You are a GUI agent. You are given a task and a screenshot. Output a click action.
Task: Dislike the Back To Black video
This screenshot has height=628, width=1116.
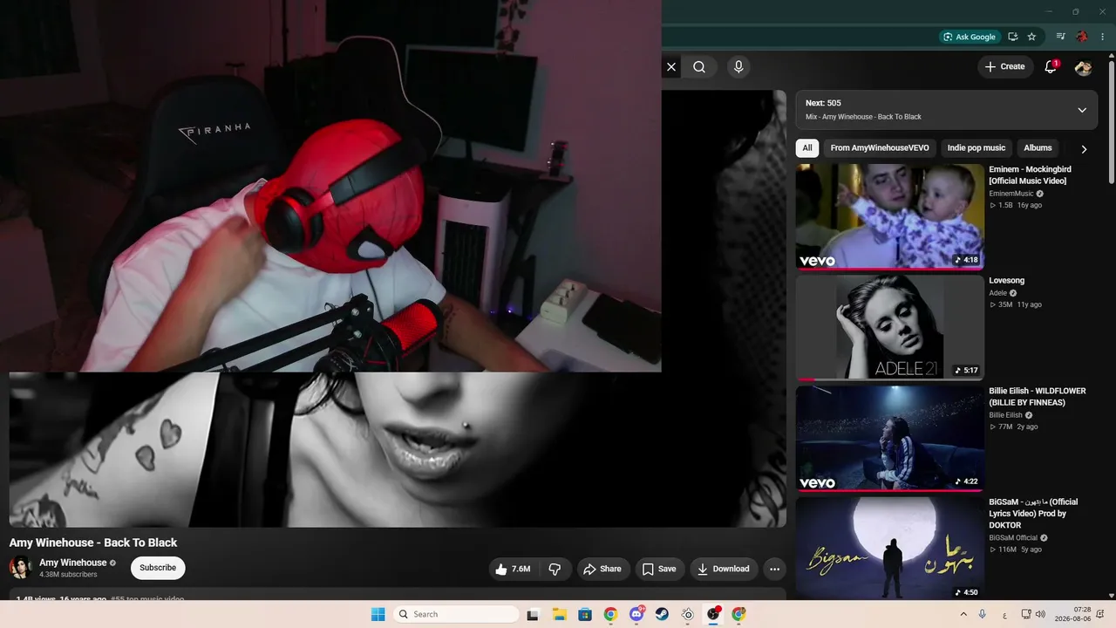(555, 569)
